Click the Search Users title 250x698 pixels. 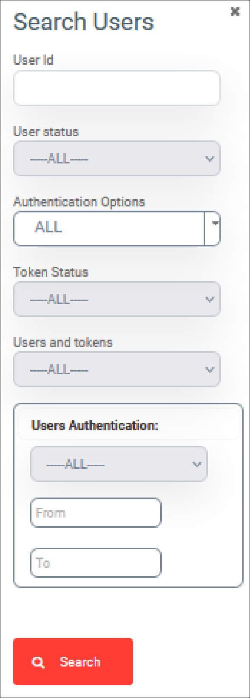83,22
